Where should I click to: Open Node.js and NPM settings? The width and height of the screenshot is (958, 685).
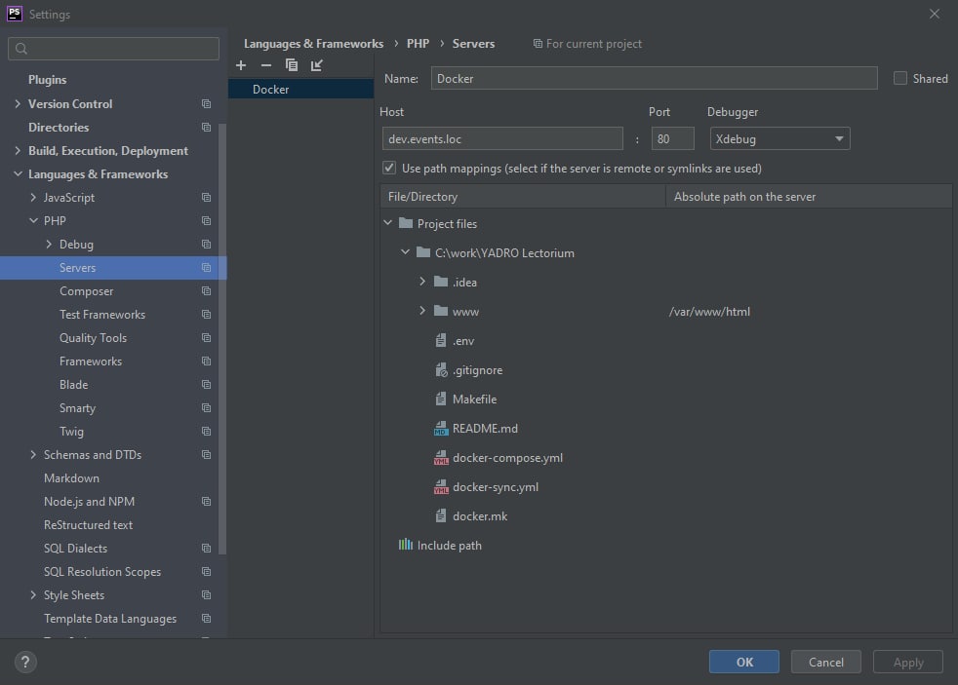89,502
